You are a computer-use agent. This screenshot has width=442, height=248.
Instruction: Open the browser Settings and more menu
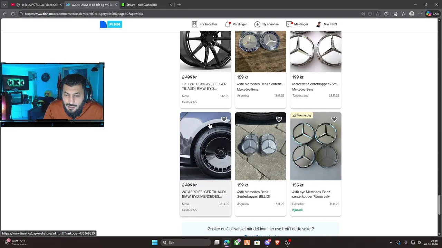tap(420, 14)
